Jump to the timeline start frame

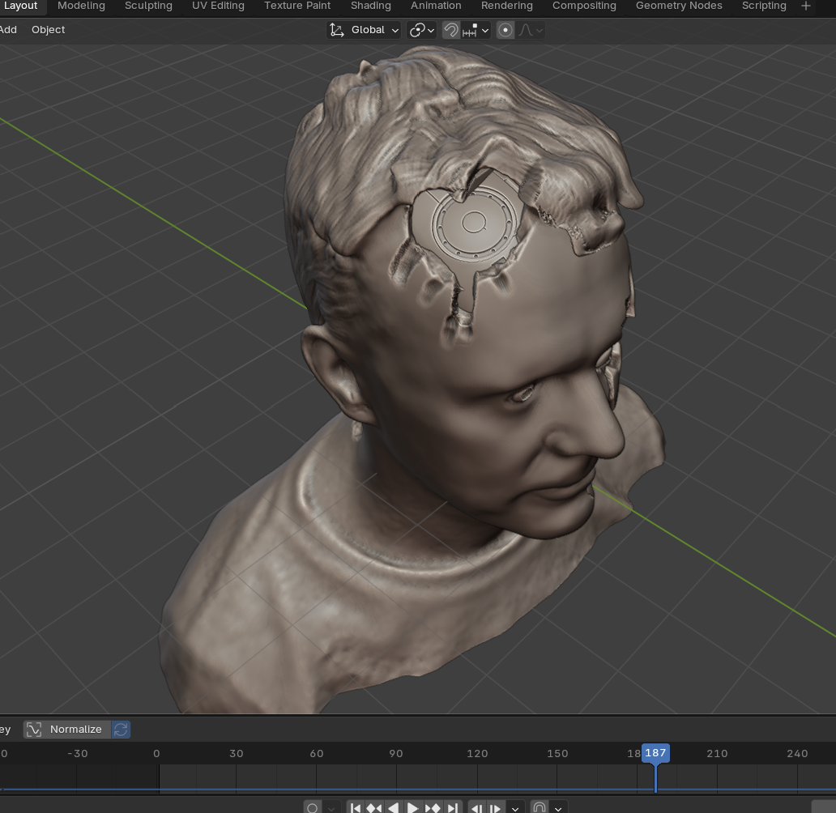point(355,807)
